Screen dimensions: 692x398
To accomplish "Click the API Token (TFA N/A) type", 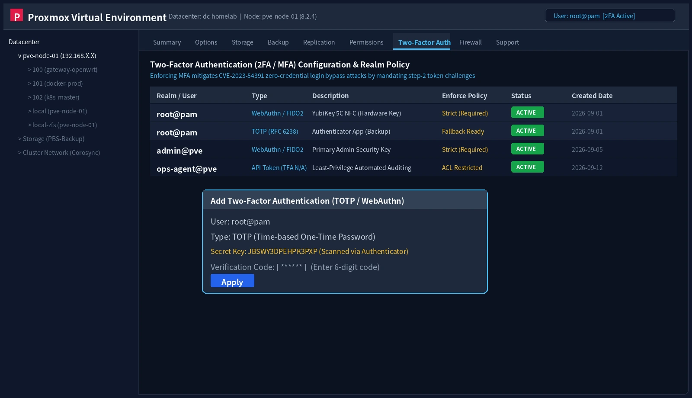I will pos(279,168).
